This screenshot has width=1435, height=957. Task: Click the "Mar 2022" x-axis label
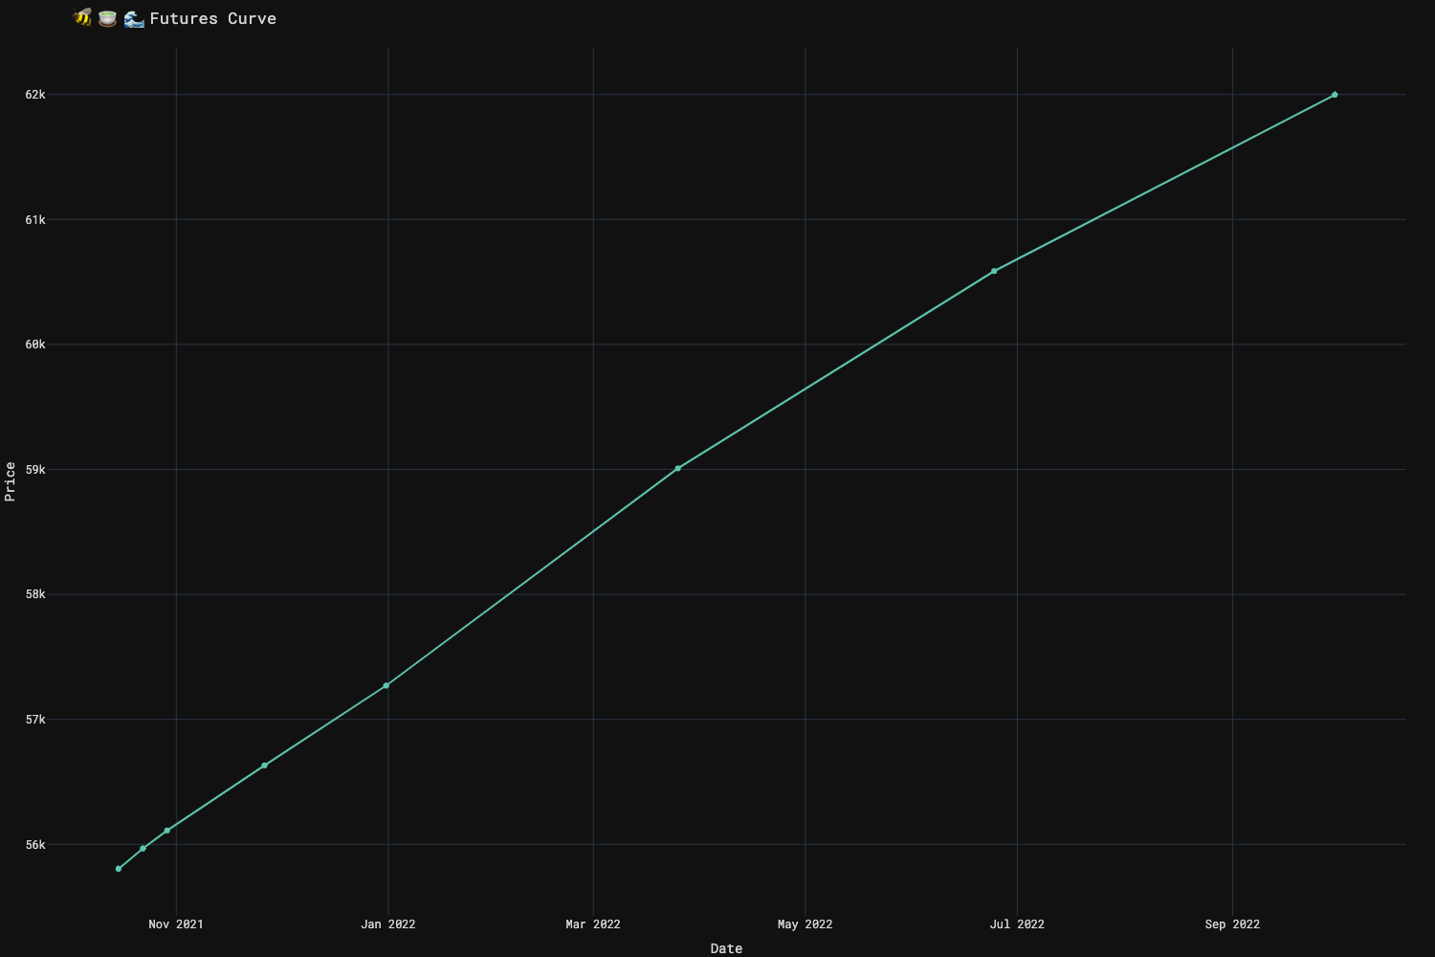(593, 924)
